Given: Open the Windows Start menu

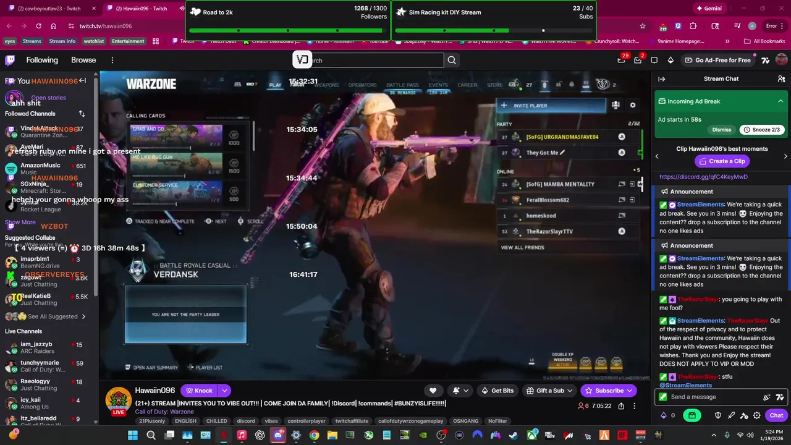Looking at the screenshot, I should pyautogui.click(x=133, y=435).
